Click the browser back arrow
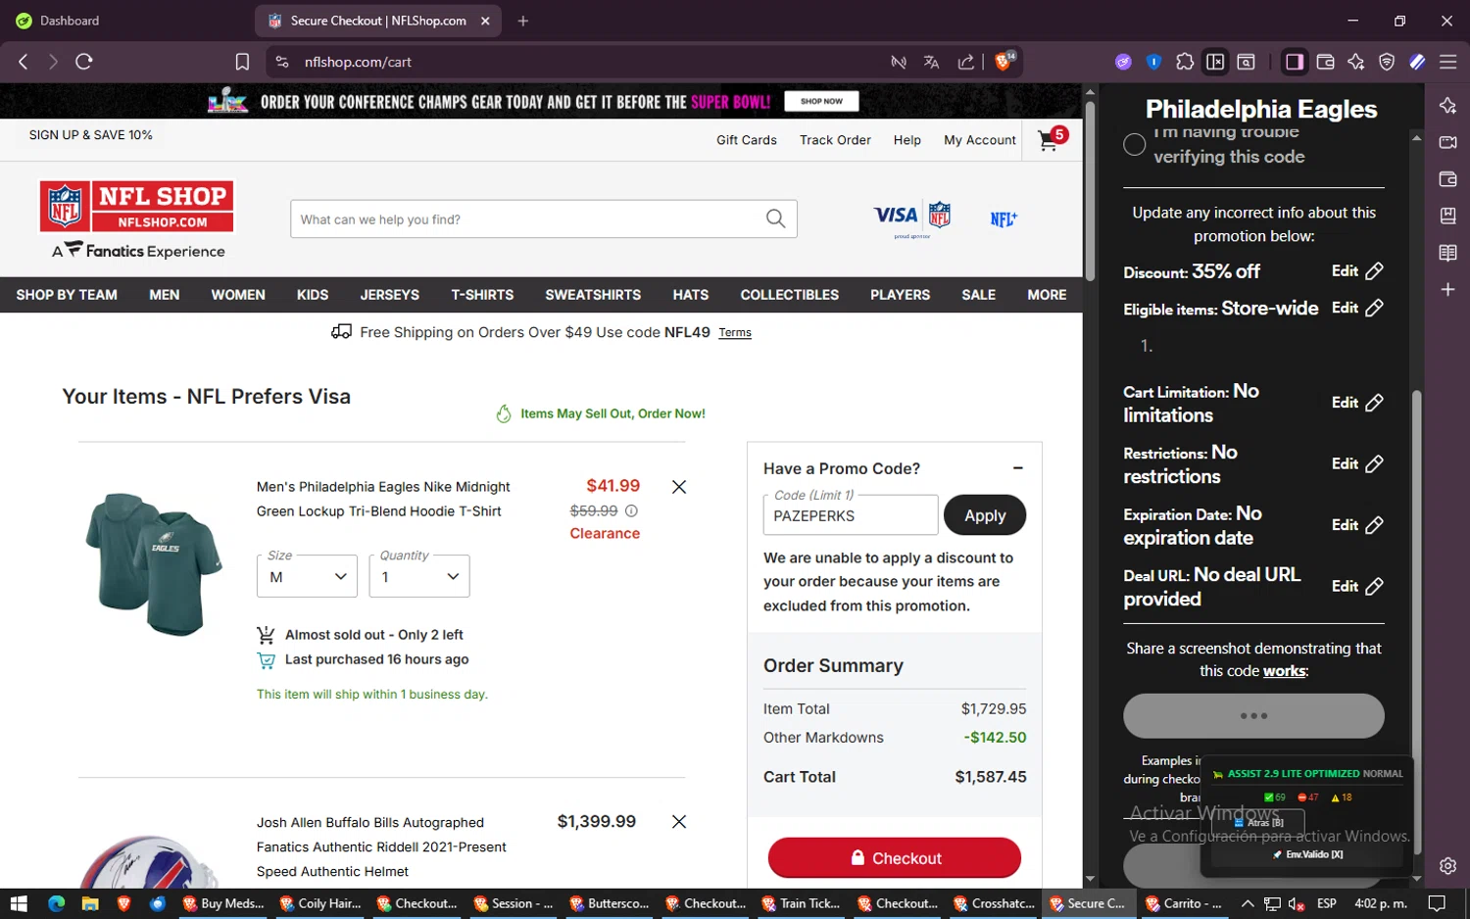1470x919 pixels. 24,62
